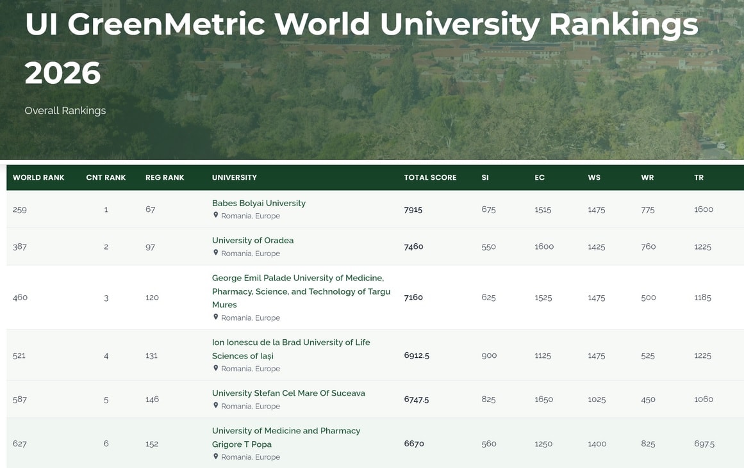Click the SI column header

coord(485,177)
